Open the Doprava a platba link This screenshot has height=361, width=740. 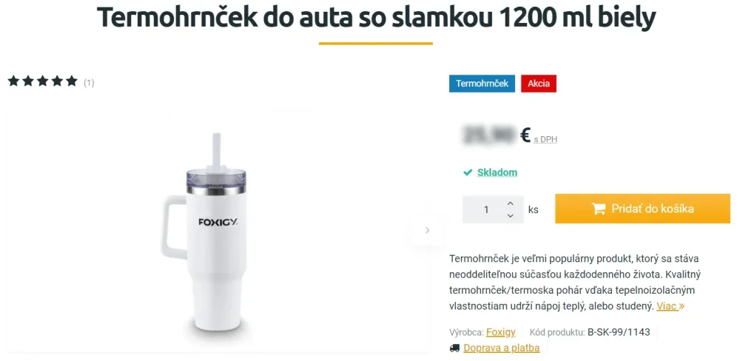pyautogui.click(x=501, y=348)
